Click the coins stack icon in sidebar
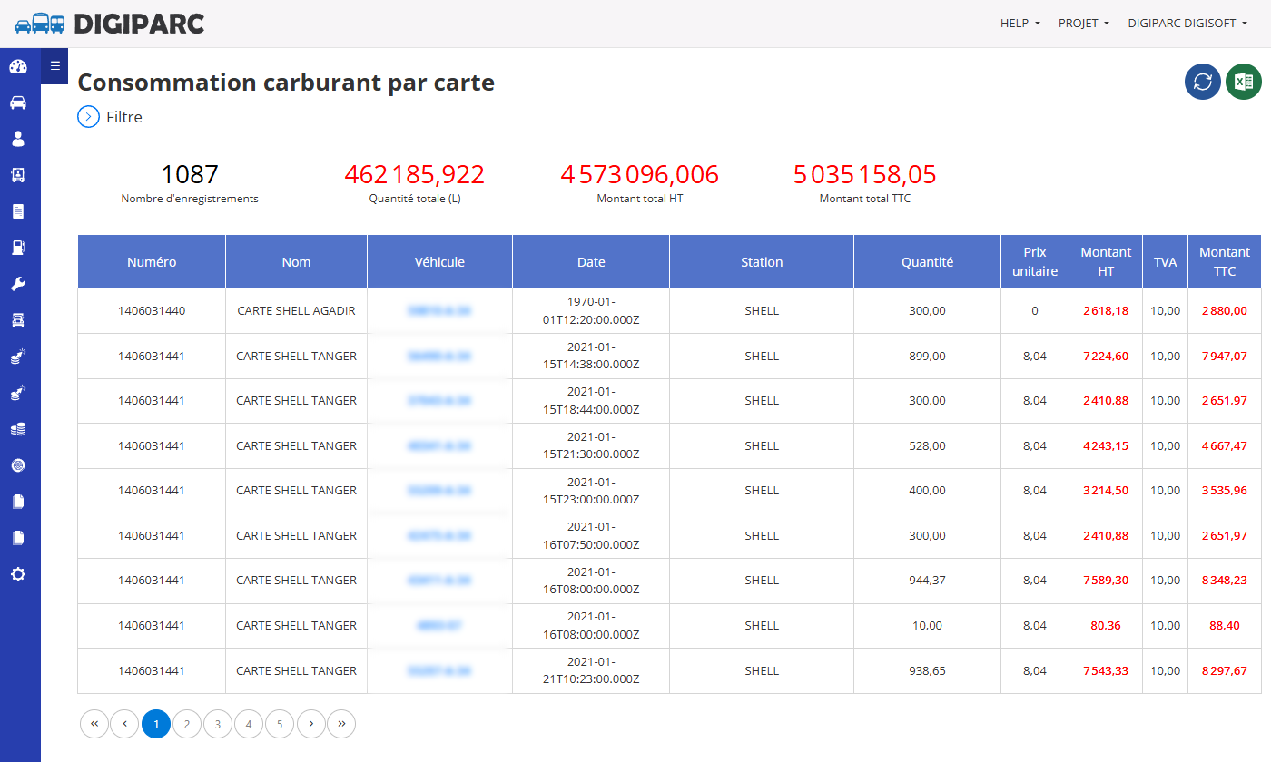Screen dimensions: 1271x762 [18, 429]
